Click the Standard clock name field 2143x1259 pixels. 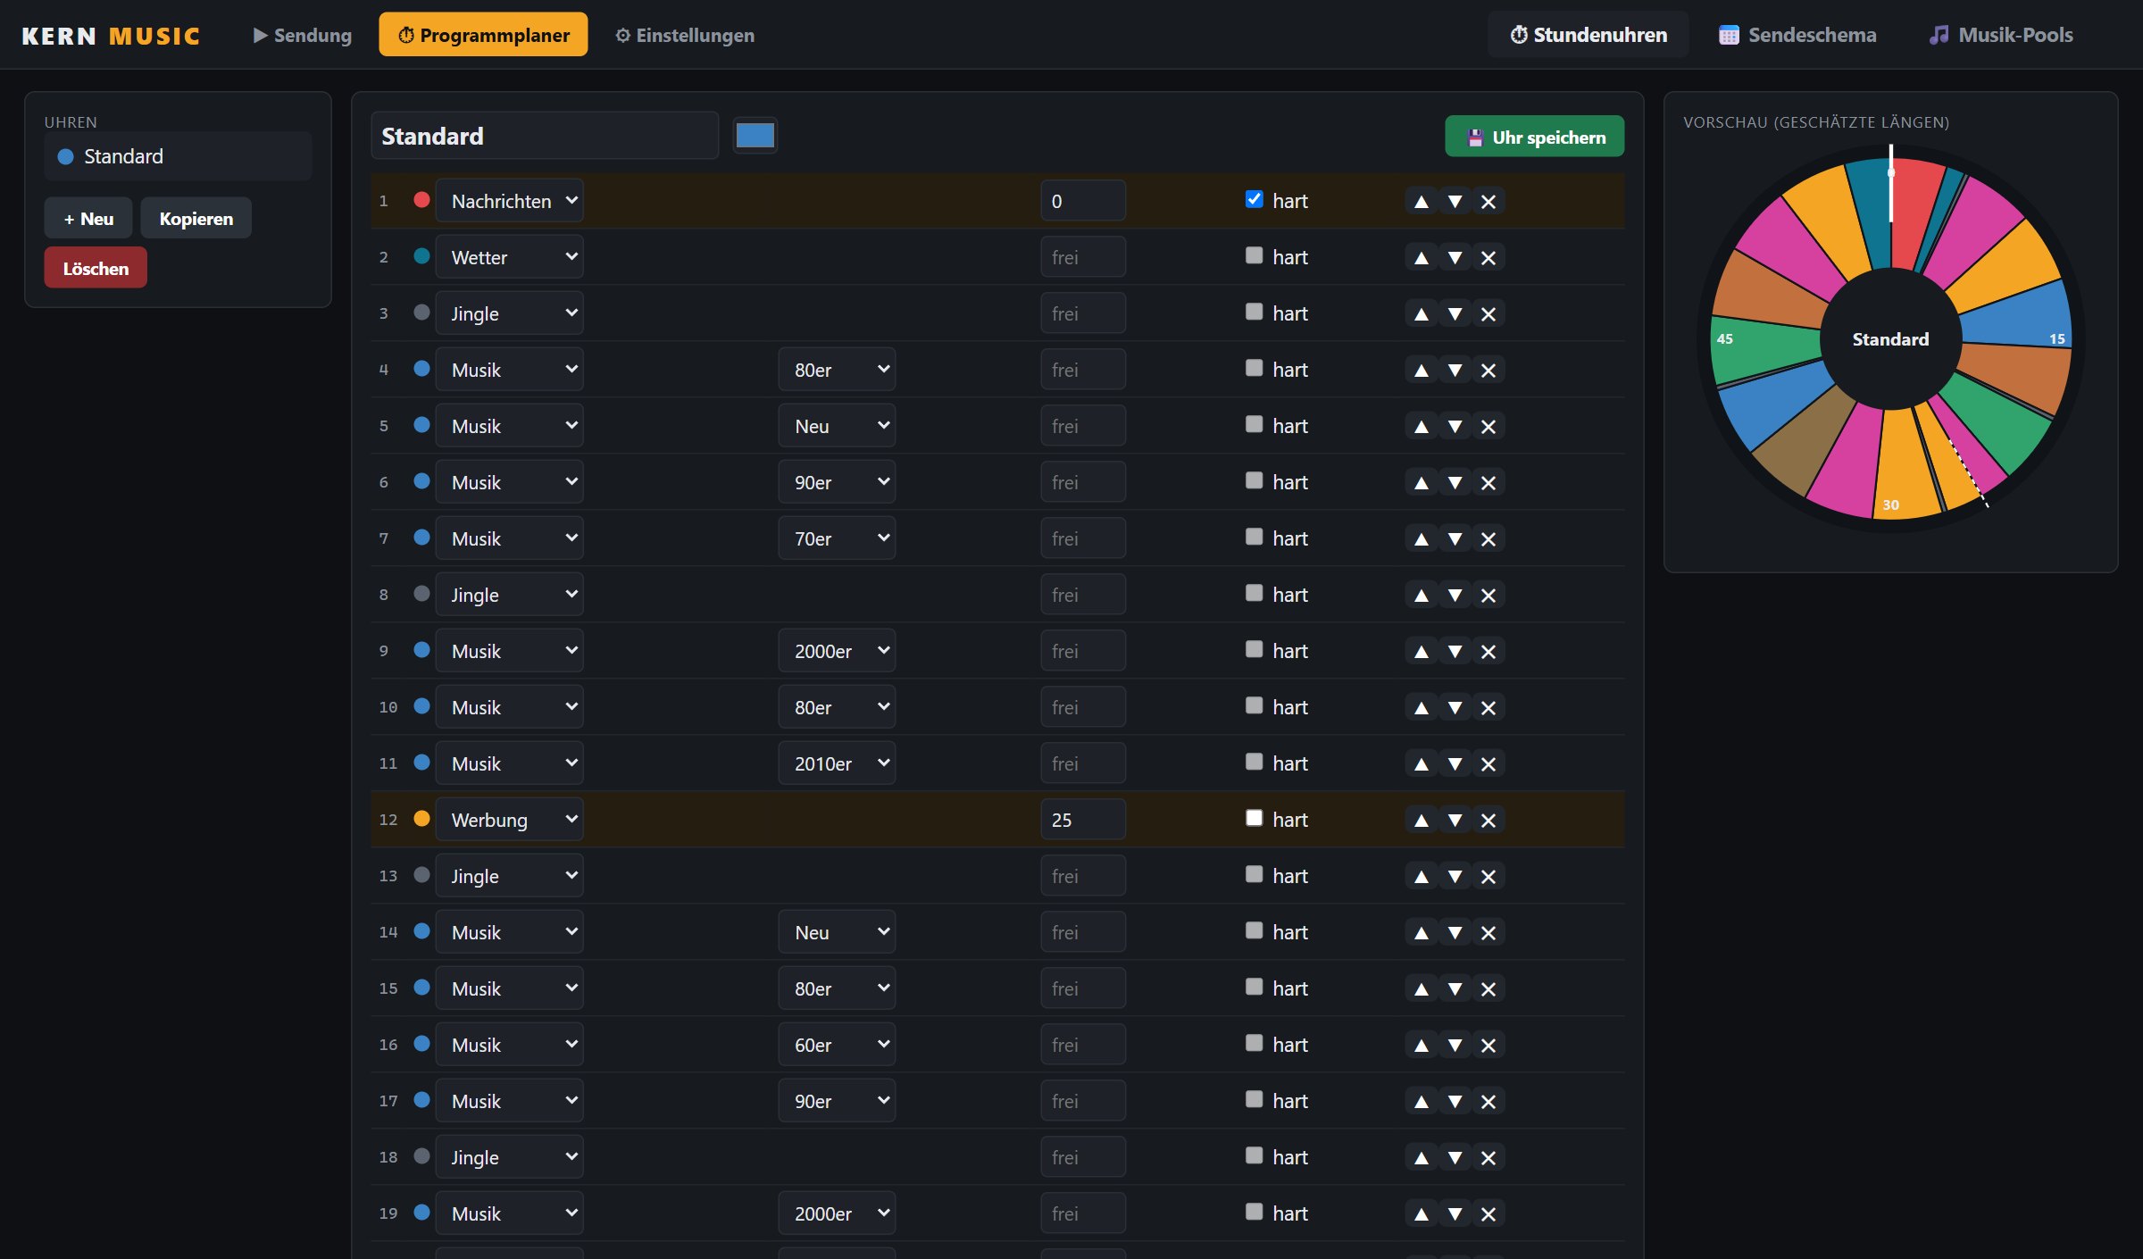pos(545,136)
